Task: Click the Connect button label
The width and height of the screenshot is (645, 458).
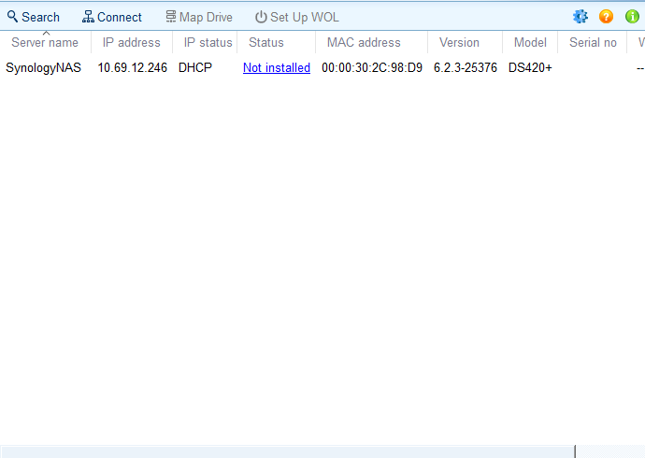Action: (120, 17)
